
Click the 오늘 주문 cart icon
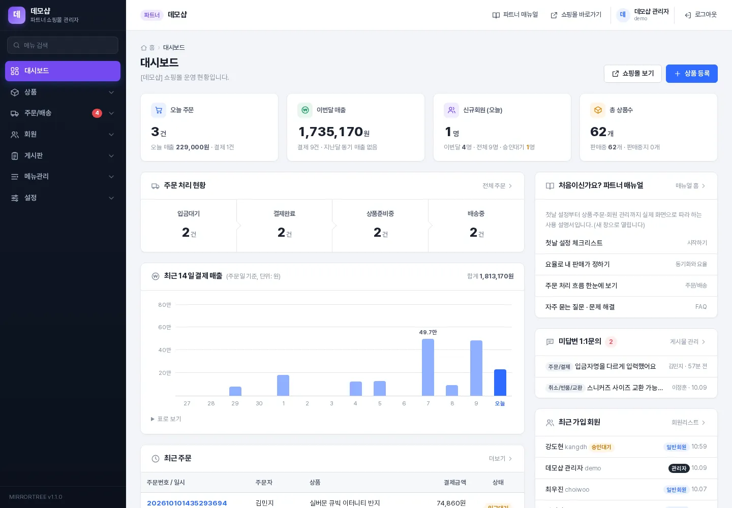click(159, 110)
